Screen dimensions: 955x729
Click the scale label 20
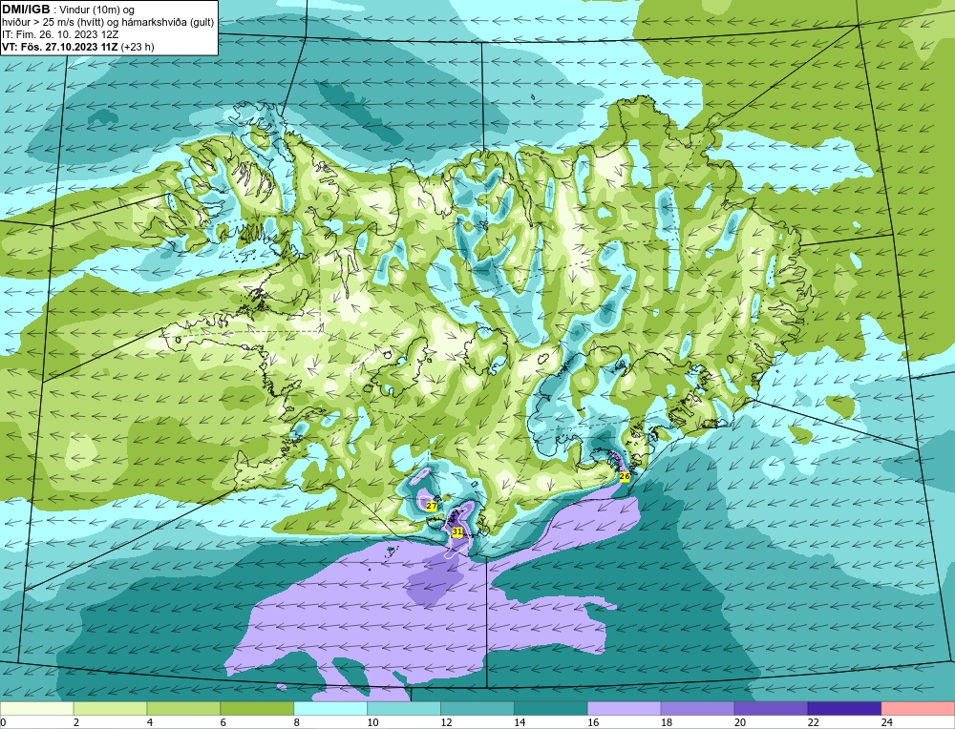739,722
